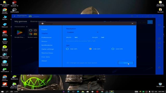Open the Engine settings section
This screenshot has width=166, height=93.
coord(44,29)
